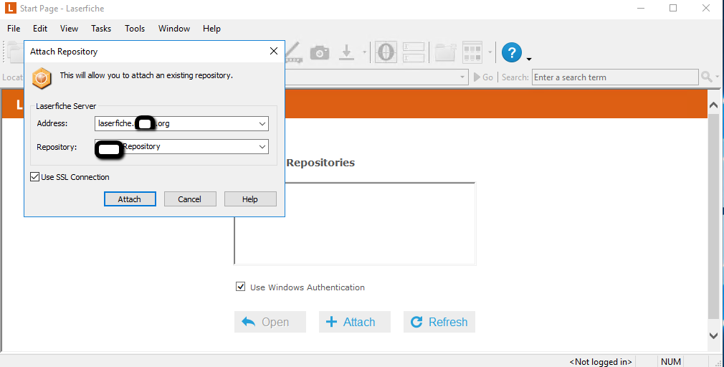Click the Help button in the dialog
The height and width of the screenshot is (367, 724).
[x=249, y=199]
